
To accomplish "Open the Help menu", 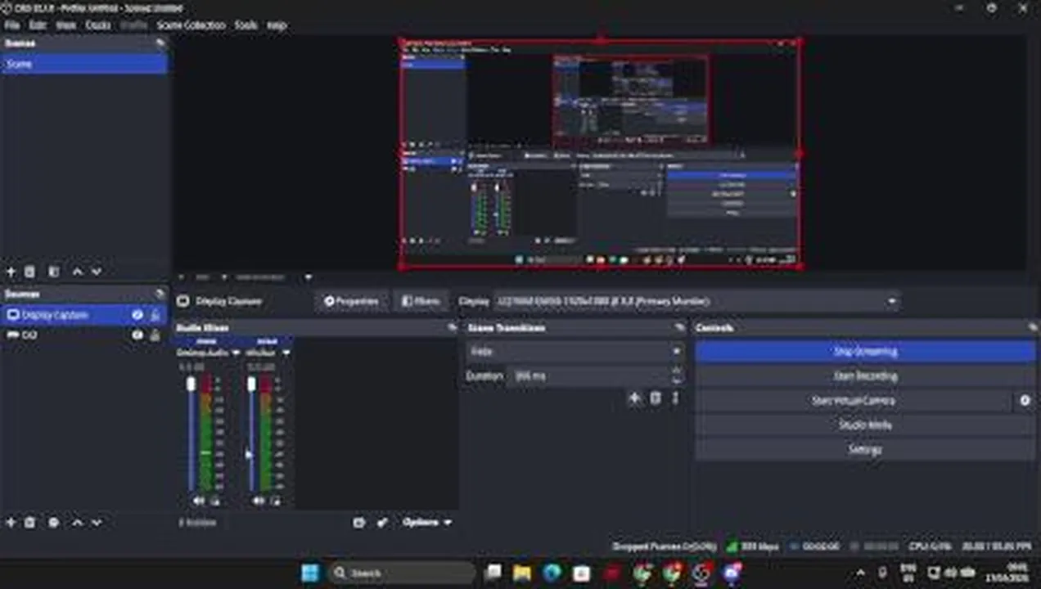I will click(x=277, y=25).
